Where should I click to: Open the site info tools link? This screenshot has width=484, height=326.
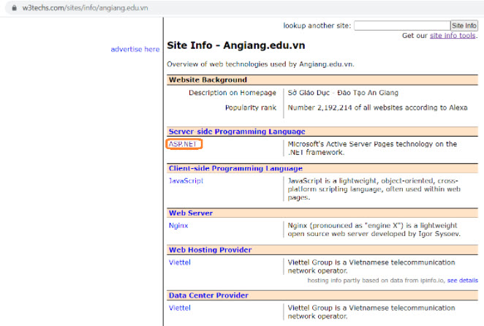click(453, 36)
